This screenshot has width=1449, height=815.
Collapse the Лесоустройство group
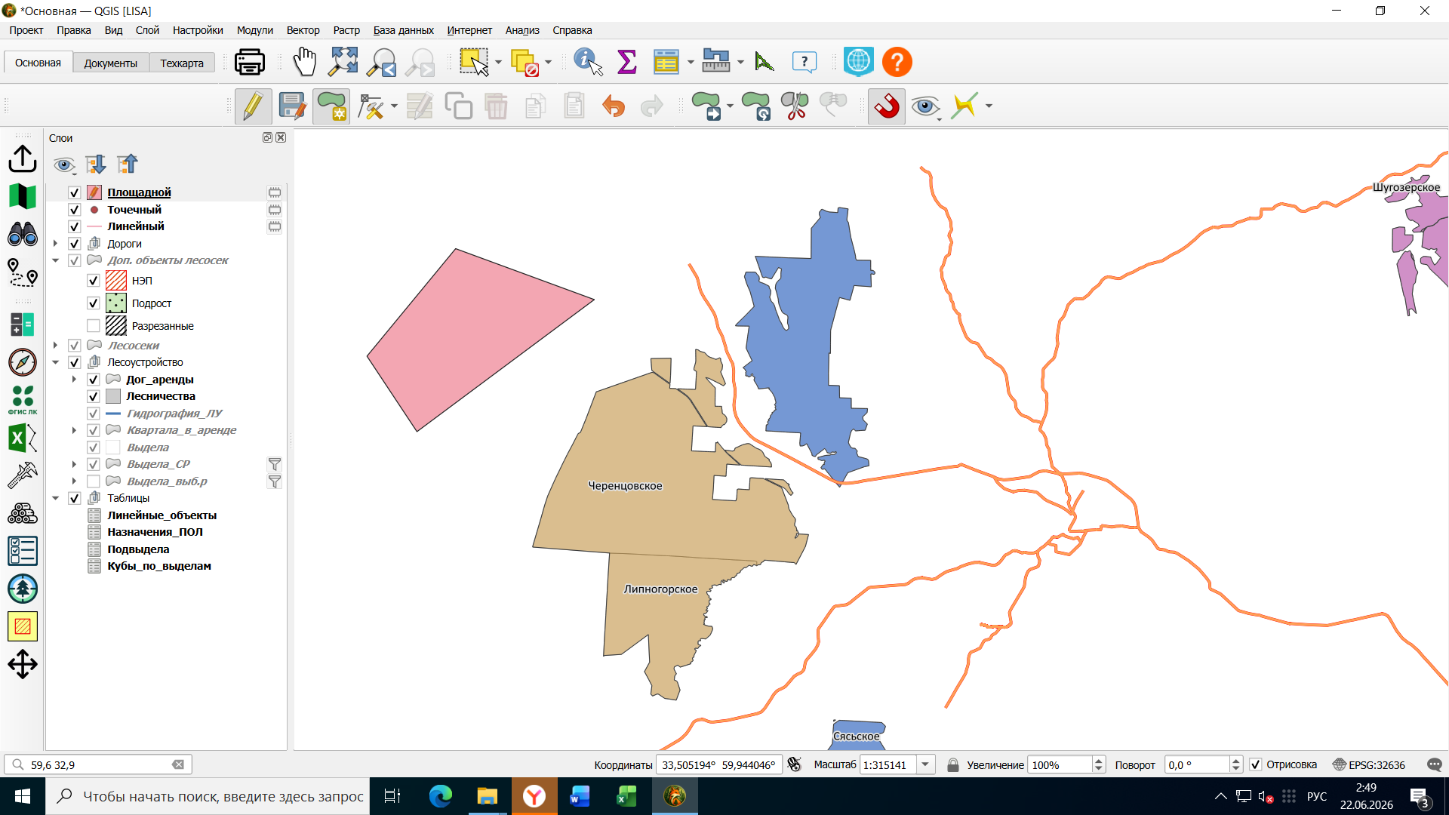[x=55, y=362]
